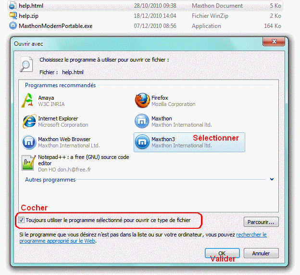Close the Ouvrir avec dialog
Image resolution: width=300 pixels, height=275 pixels.
(274, 41)
